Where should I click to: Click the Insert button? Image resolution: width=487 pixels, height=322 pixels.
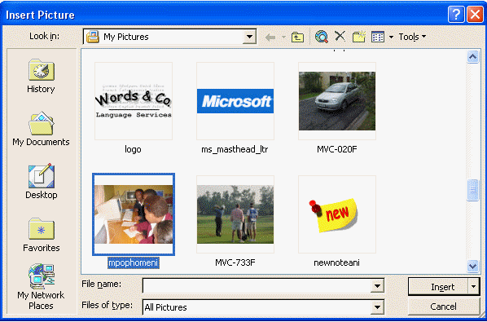click(x=438, y=287)
